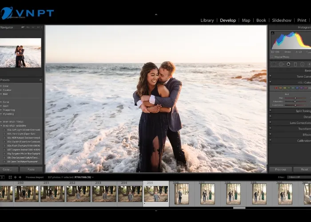Switch to the Library module
Screen dimensions: 311x222
point(207,20)
